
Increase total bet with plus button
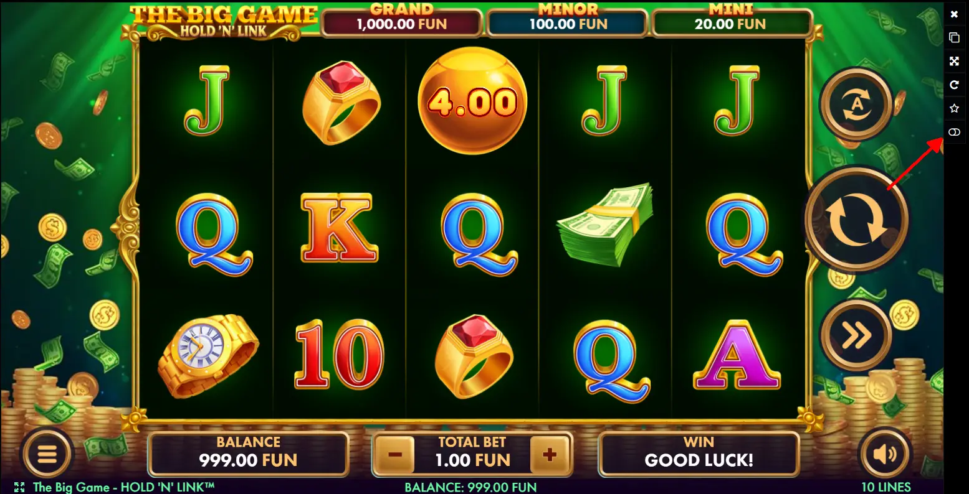point(549,454)
